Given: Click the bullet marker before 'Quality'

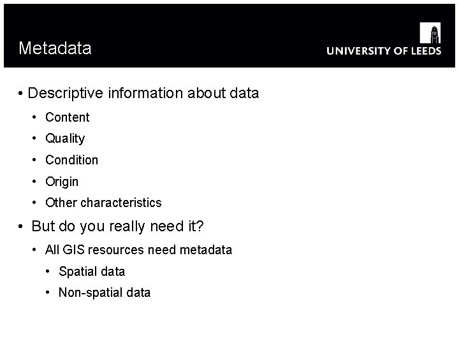Looking at the screenshot, I should coord(34,138).
